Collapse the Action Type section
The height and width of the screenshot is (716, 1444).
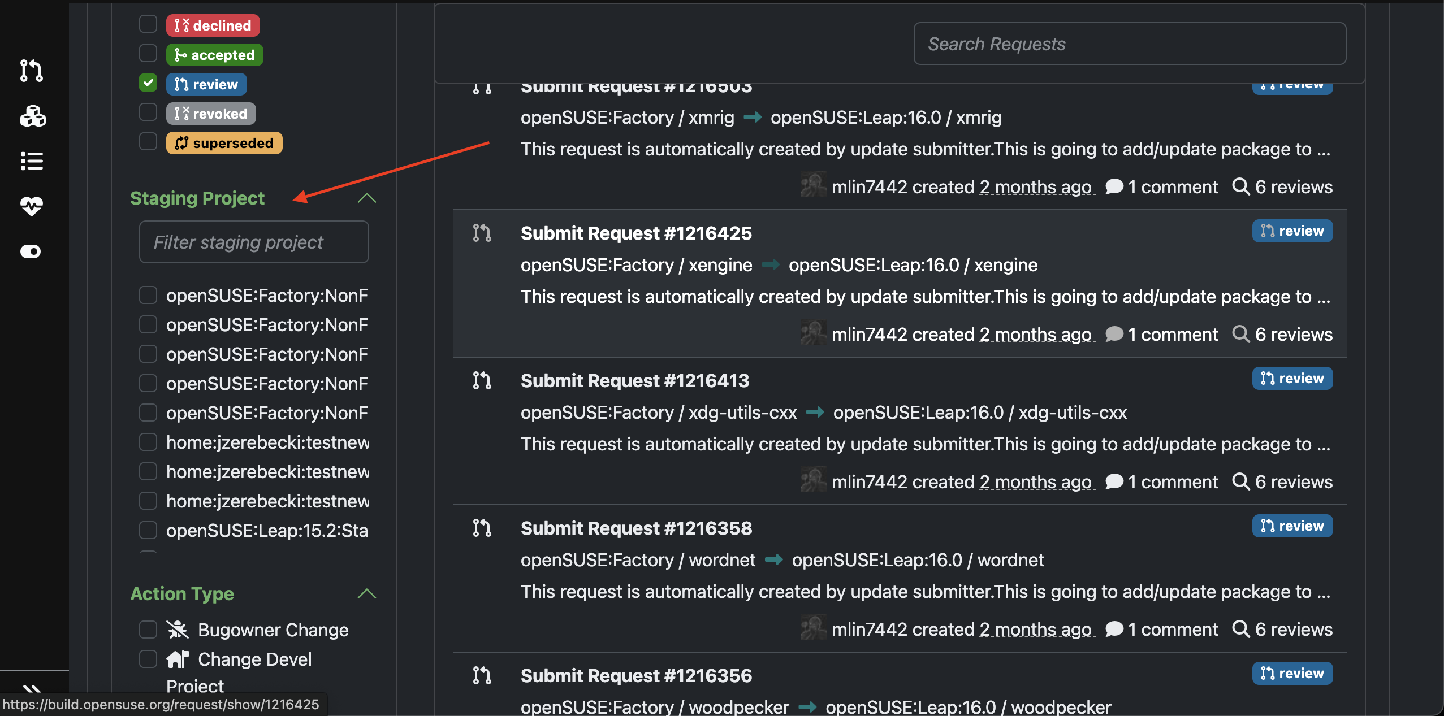click(366, 594)
